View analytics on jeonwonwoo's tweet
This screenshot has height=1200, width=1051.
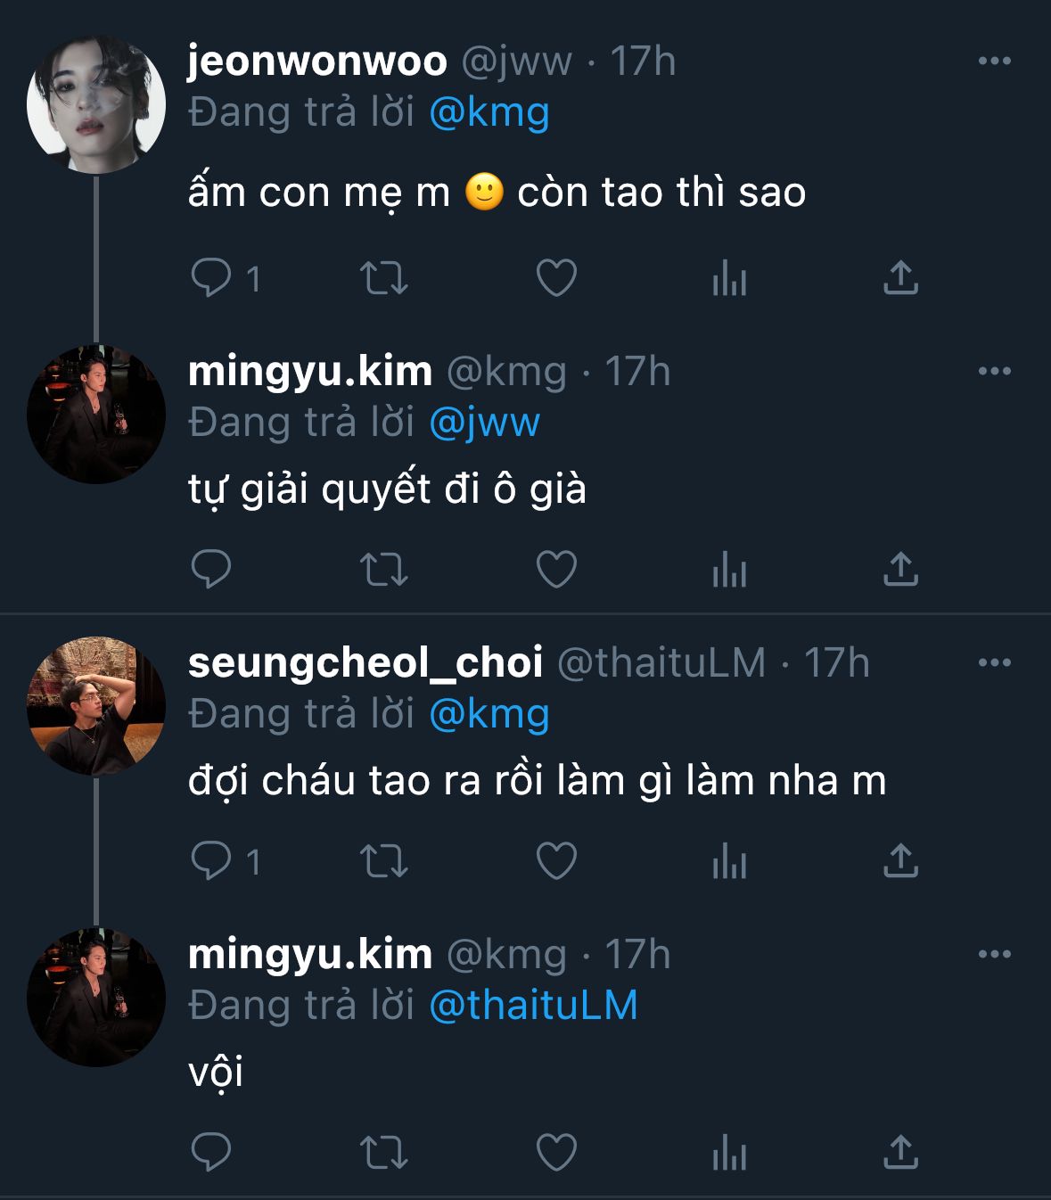click(729, 278)
